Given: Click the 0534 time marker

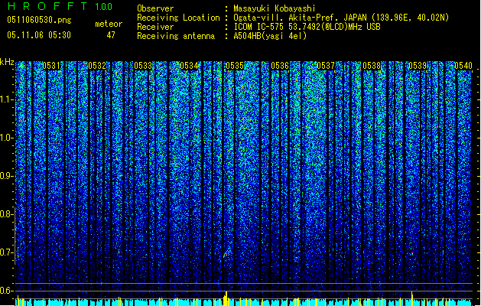Looking at the screenshot, I should click(189, 66).
